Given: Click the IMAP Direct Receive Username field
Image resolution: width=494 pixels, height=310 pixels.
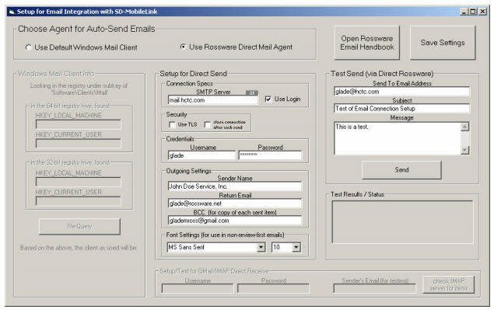Looking at the screenshot, I should pos(198,288).
